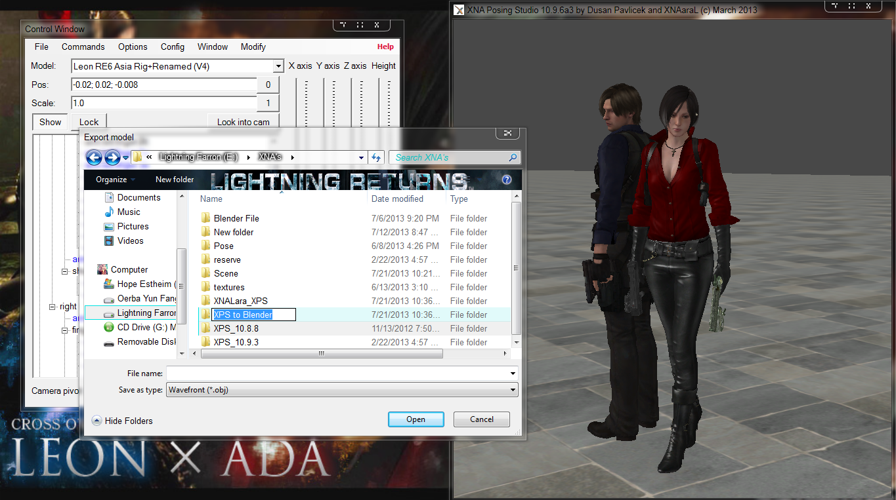Screen dimensions: 896x500
Task: Open the File menu in Control Window
Action: point(41,47)
